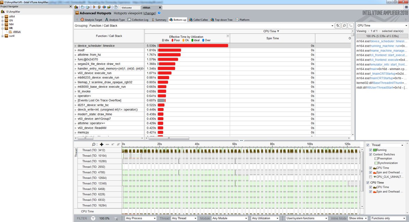Click the Advanced Hotspots title icon
Image resolution: width=409 pixels, height=222 pixels.
(77, 13)
